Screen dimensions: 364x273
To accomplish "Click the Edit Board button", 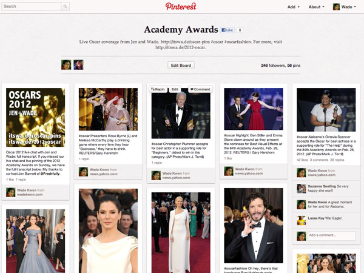I will click(181, 66).
